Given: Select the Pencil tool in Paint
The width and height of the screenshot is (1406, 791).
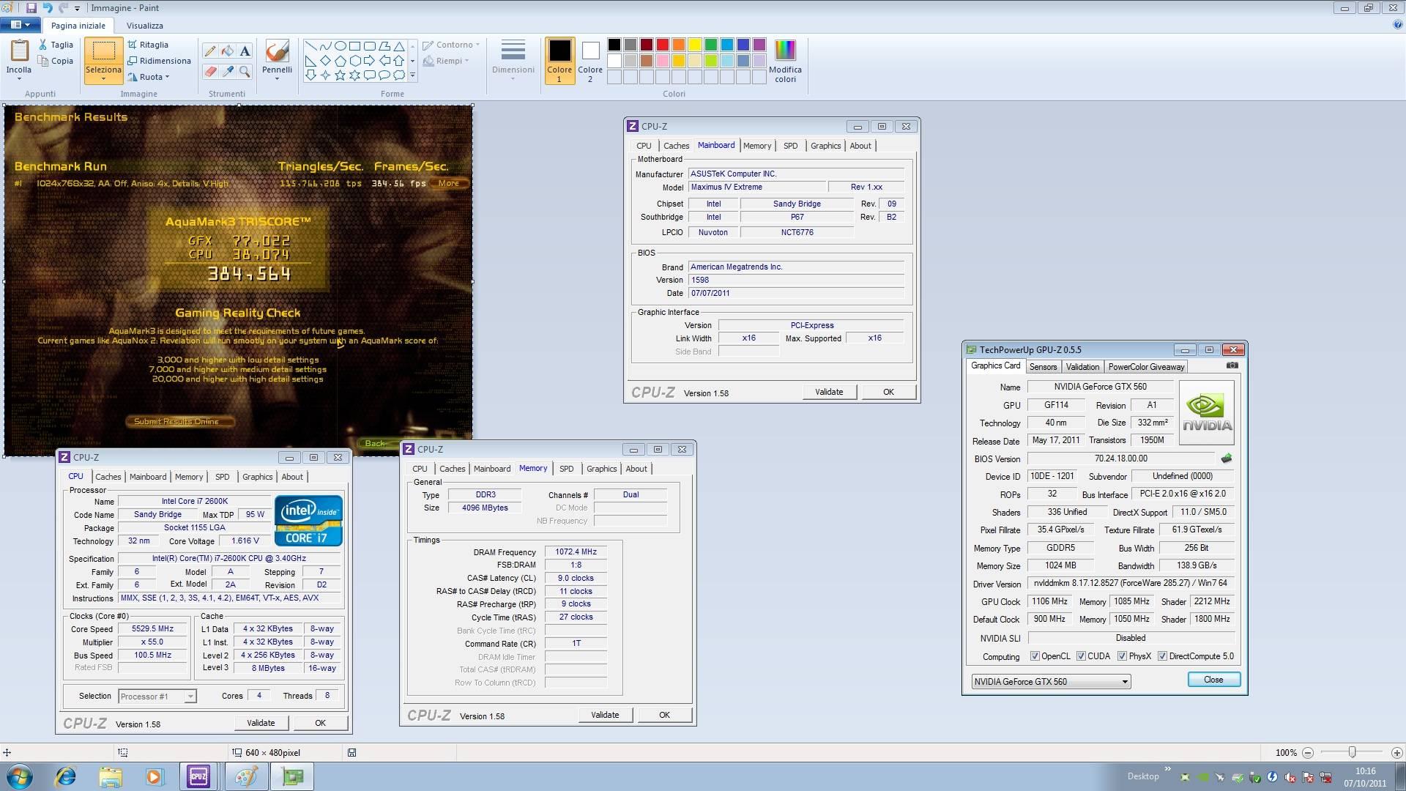Looking at the screenshot, I should tap(210, 51).
